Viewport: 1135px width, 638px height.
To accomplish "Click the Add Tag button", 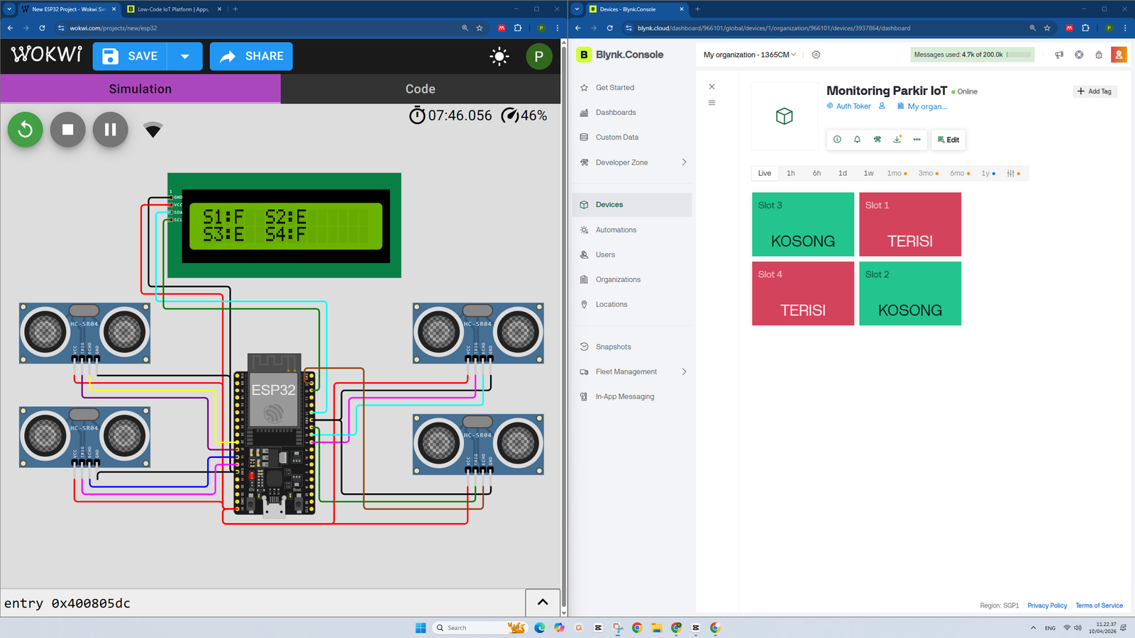I will tap(1095, 91).
